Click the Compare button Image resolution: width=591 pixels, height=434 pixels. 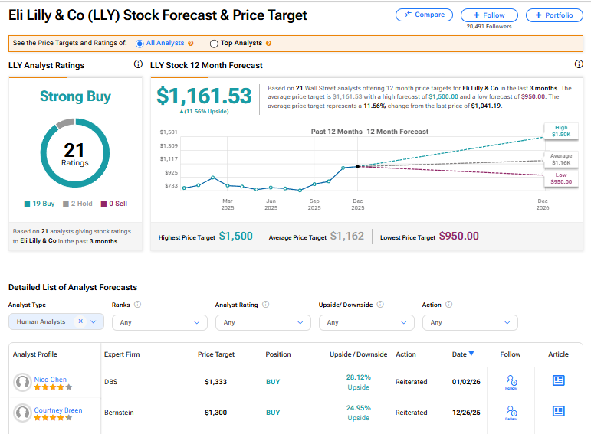pos(424,15)
